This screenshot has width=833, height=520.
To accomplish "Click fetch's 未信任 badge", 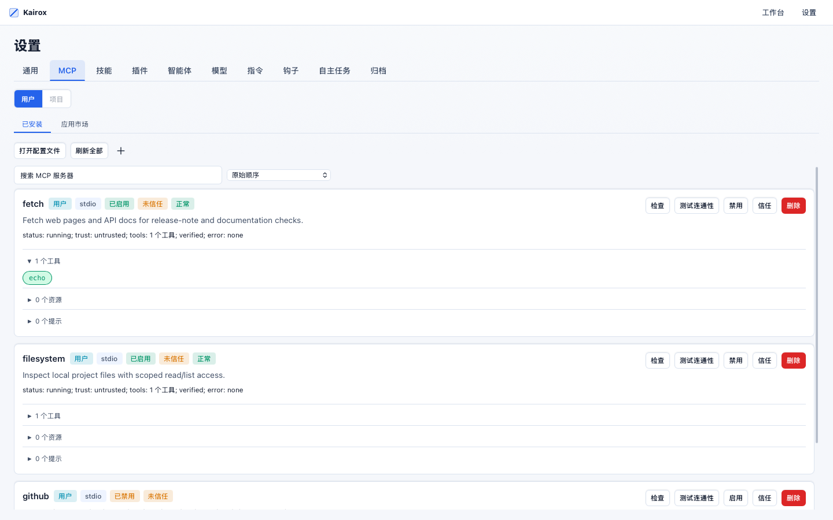I will point(153,204).
